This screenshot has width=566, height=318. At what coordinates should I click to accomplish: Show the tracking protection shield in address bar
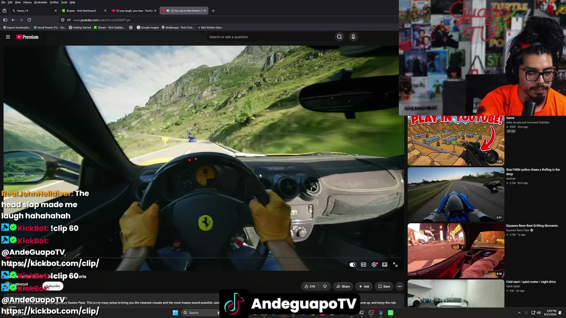tap(62, 20)
